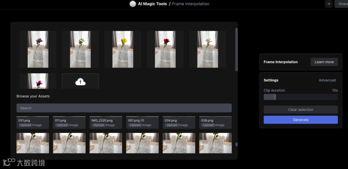The height and width of the screenshot is (169, 348).
Task: Select the purple flower frame thumbnail
Action: [x=38, y=49]
